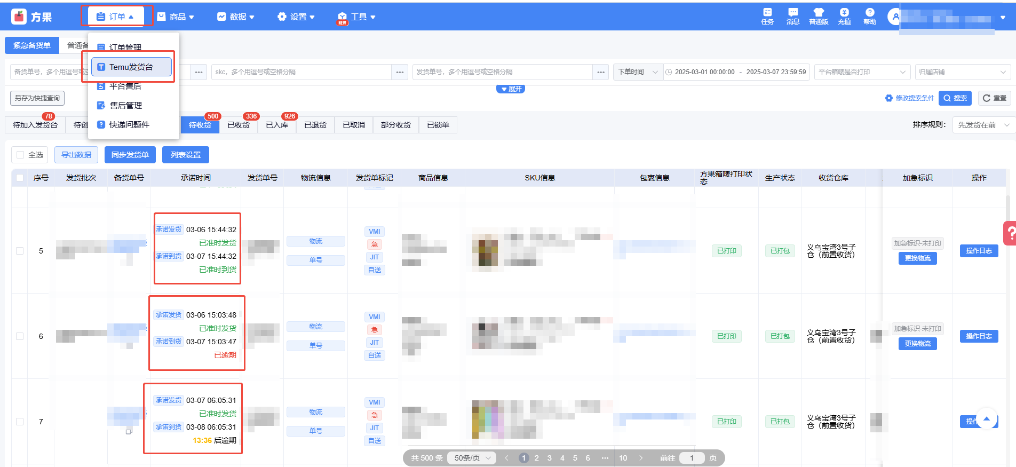Click the 普通版 version icon
This screenshot has height=467, width=1016.
pos(819,13)
